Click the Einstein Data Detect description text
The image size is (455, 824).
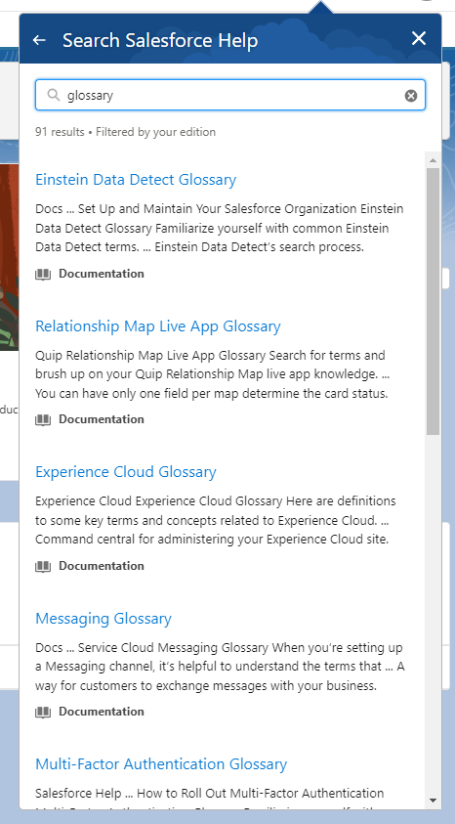220,228
